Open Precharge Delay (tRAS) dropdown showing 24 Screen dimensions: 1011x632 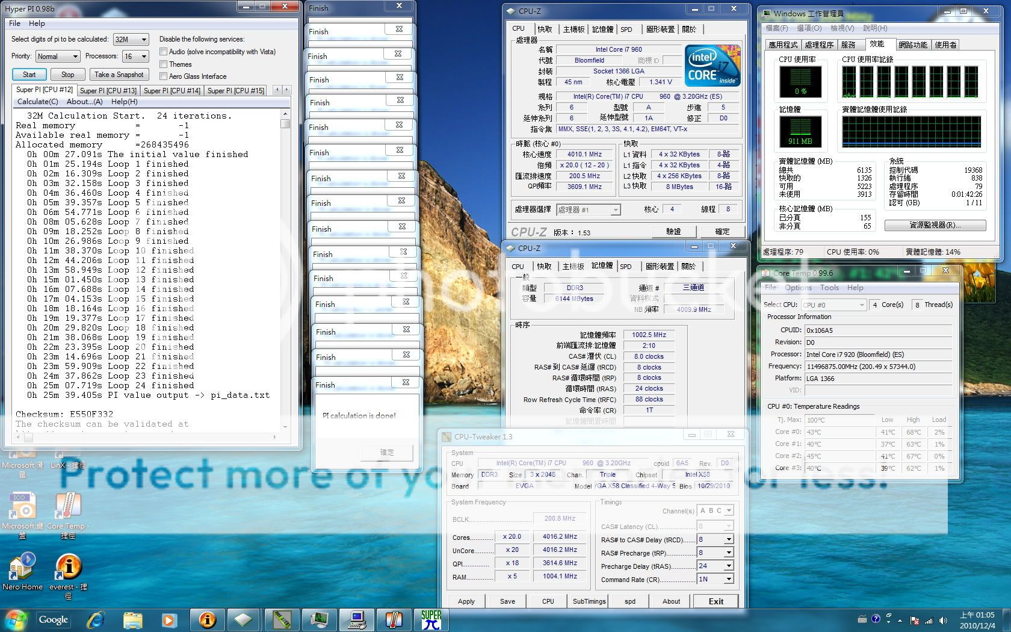(715, 566)
